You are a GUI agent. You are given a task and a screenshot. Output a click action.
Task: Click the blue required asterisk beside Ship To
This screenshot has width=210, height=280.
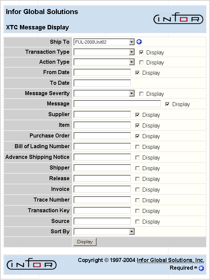click(139, 42)
